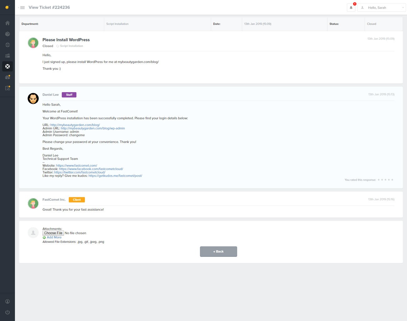
Task: Open the billing credit-card icon in sidebar
Action: 7,55
